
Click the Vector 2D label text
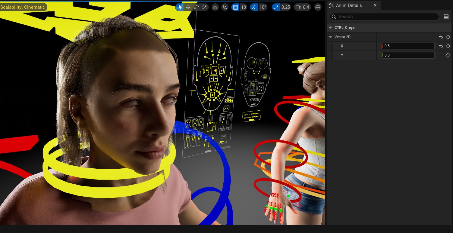(342, 37)
